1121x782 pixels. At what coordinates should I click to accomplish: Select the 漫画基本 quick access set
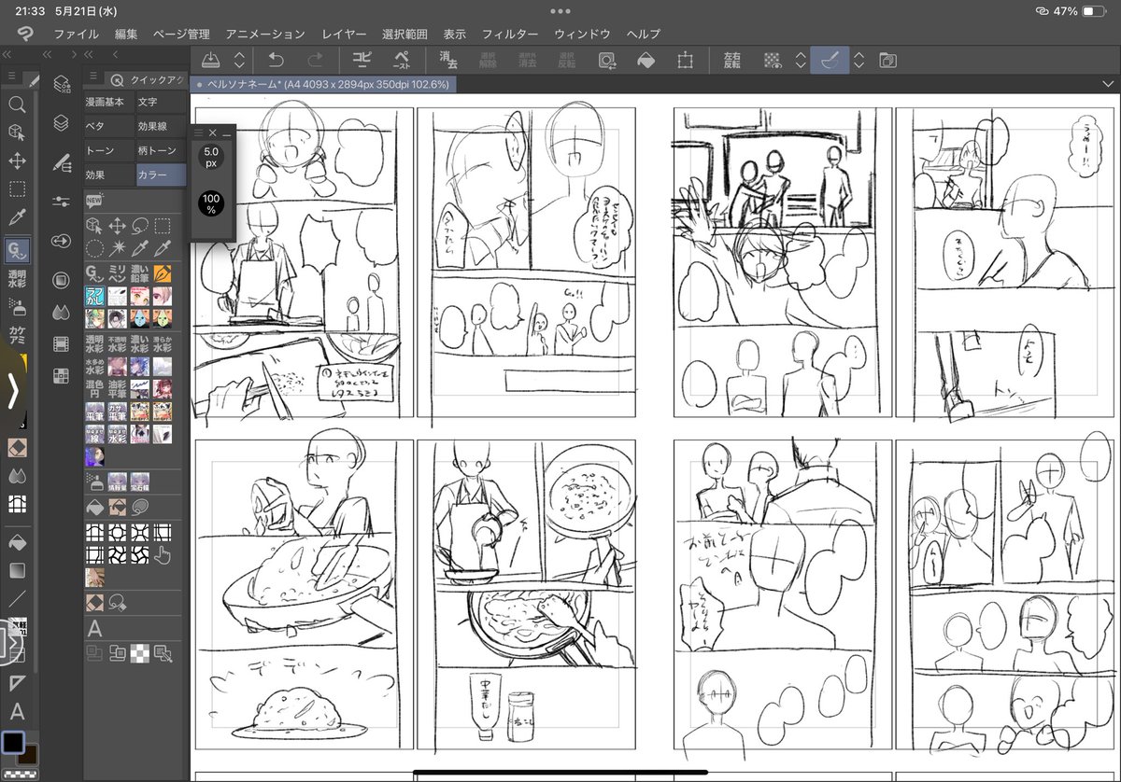tap(109, 102)
